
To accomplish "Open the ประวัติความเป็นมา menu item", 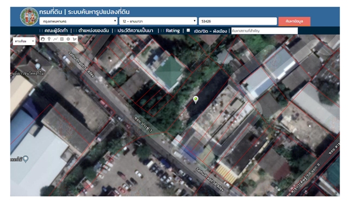I will tap(135, 30).
